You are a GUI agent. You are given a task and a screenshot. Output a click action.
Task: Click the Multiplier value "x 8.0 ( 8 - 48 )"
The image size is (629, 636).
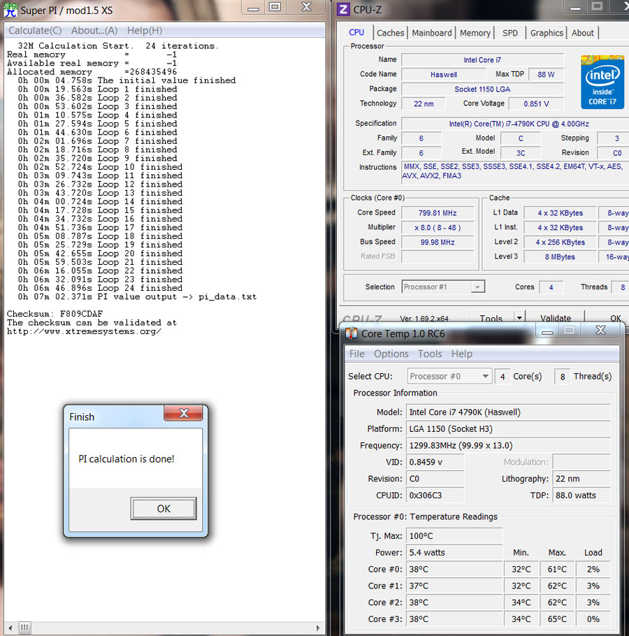tap(438, 227)
